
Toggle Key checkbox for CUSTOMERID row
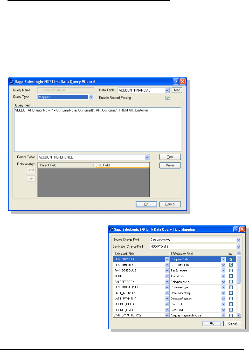[x=231, y=265]
